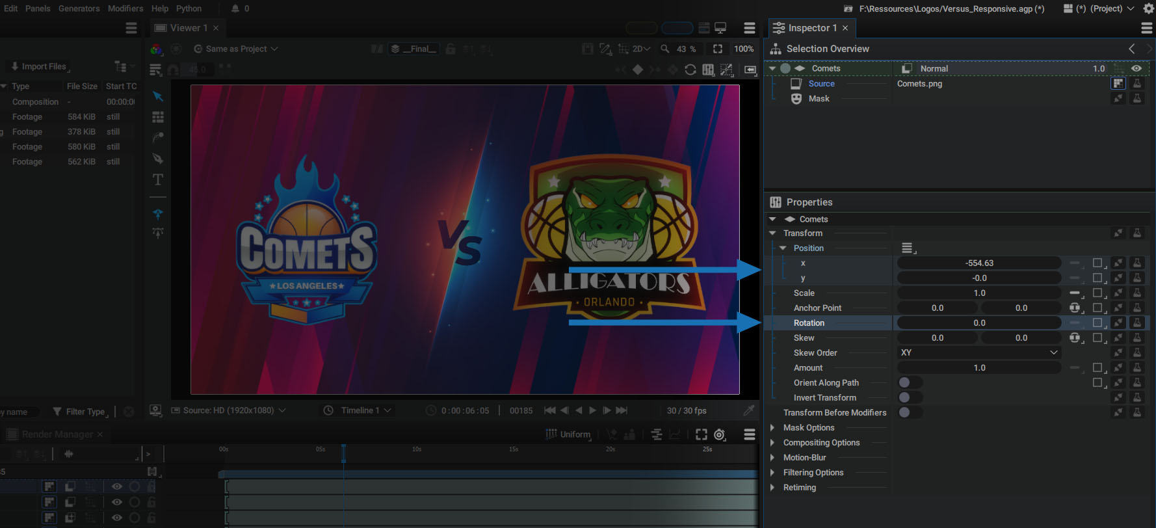Click the timeline snapshot target icon
This screenshot has width=1156, height=528.
(x=720, y=434)
